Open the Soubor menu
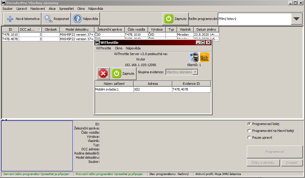Viewport: 305px width, 178px height. (7, 9)
